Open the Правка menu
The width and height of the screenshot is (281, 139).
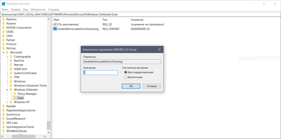click(16, 10)
